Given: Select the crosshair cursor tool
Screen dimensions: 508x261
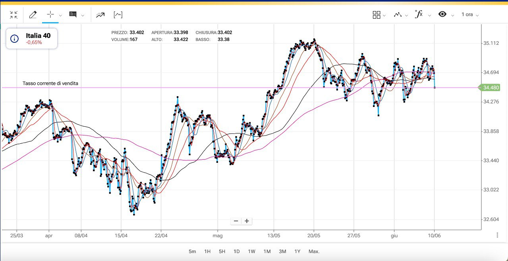Looking at the screenshot, I should 50,15.
